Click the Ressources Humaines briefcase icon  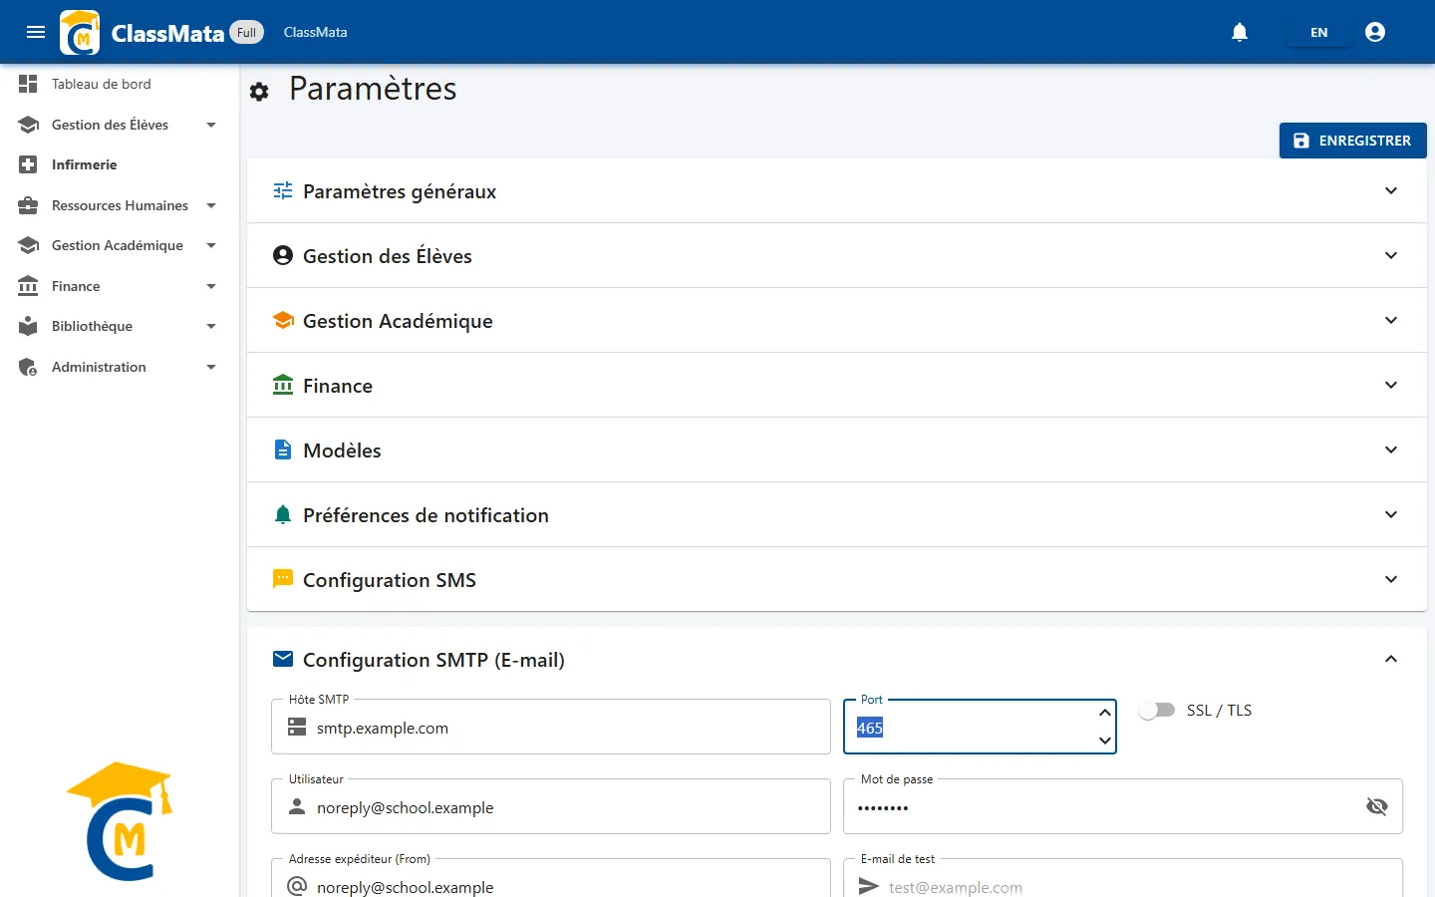coord(28,205)
